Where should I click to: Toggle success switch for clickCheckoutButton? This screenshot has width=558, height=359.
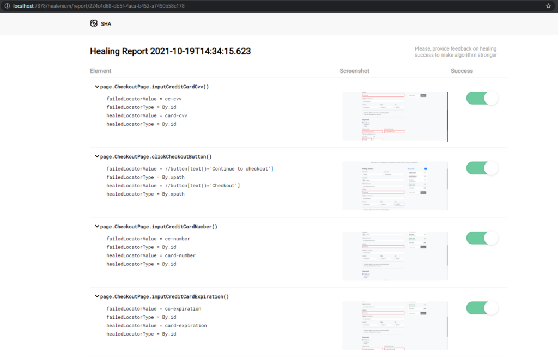(x=482, y=168)
